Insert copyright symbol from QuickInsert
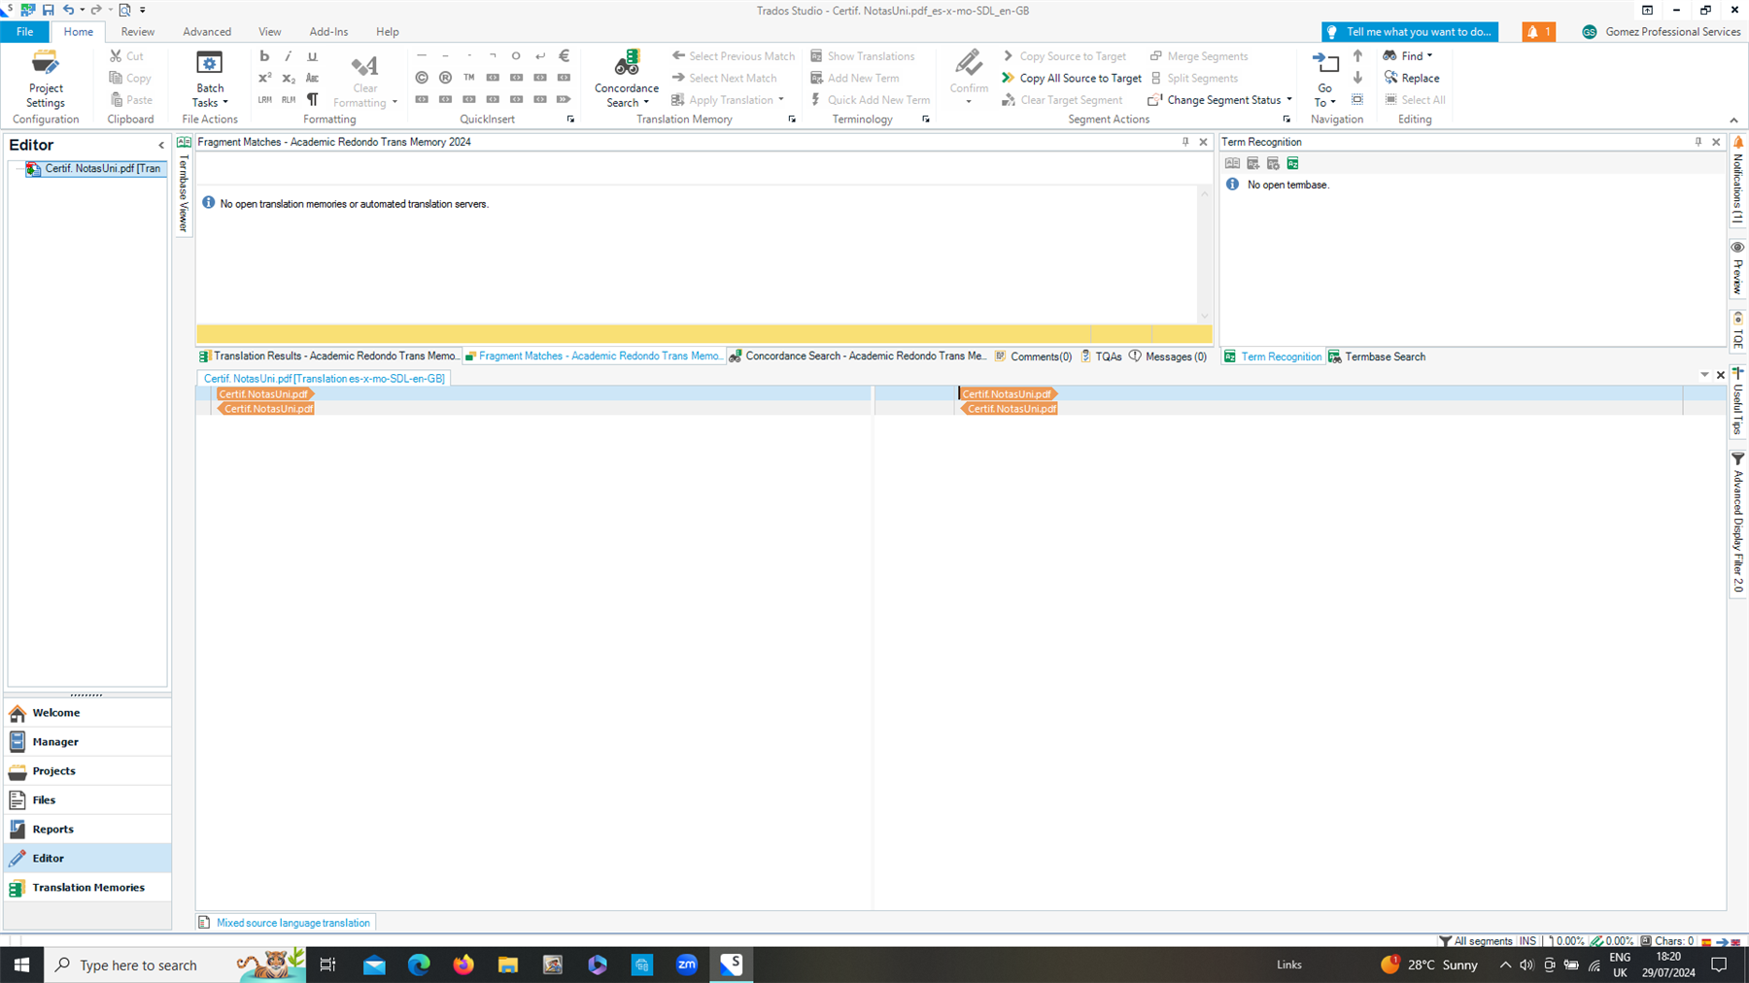The height and width of the screenshot is (983, 1749). coord(422,78)
